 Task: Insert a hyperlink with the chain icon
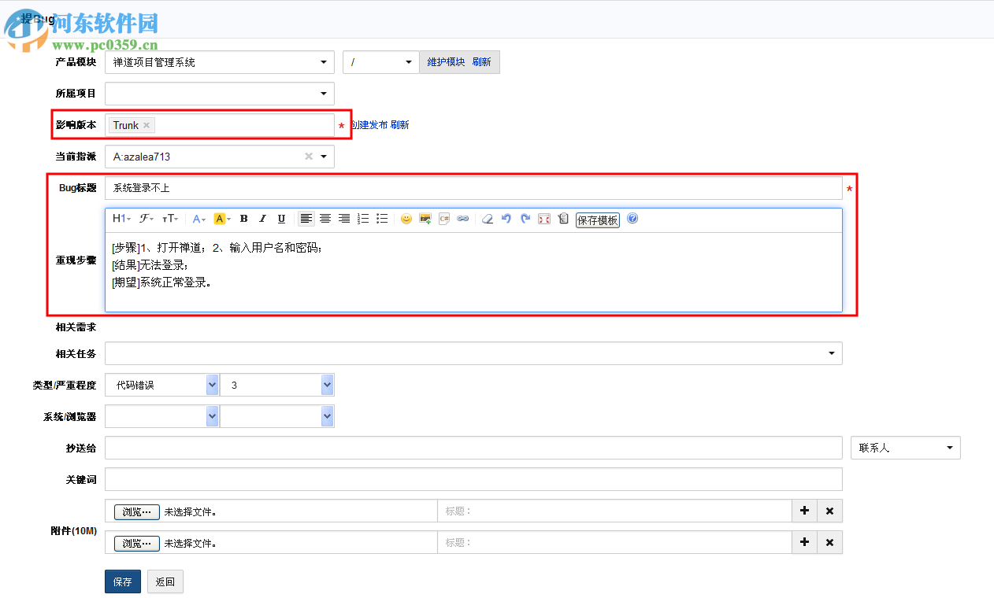(x=463, y=219)
